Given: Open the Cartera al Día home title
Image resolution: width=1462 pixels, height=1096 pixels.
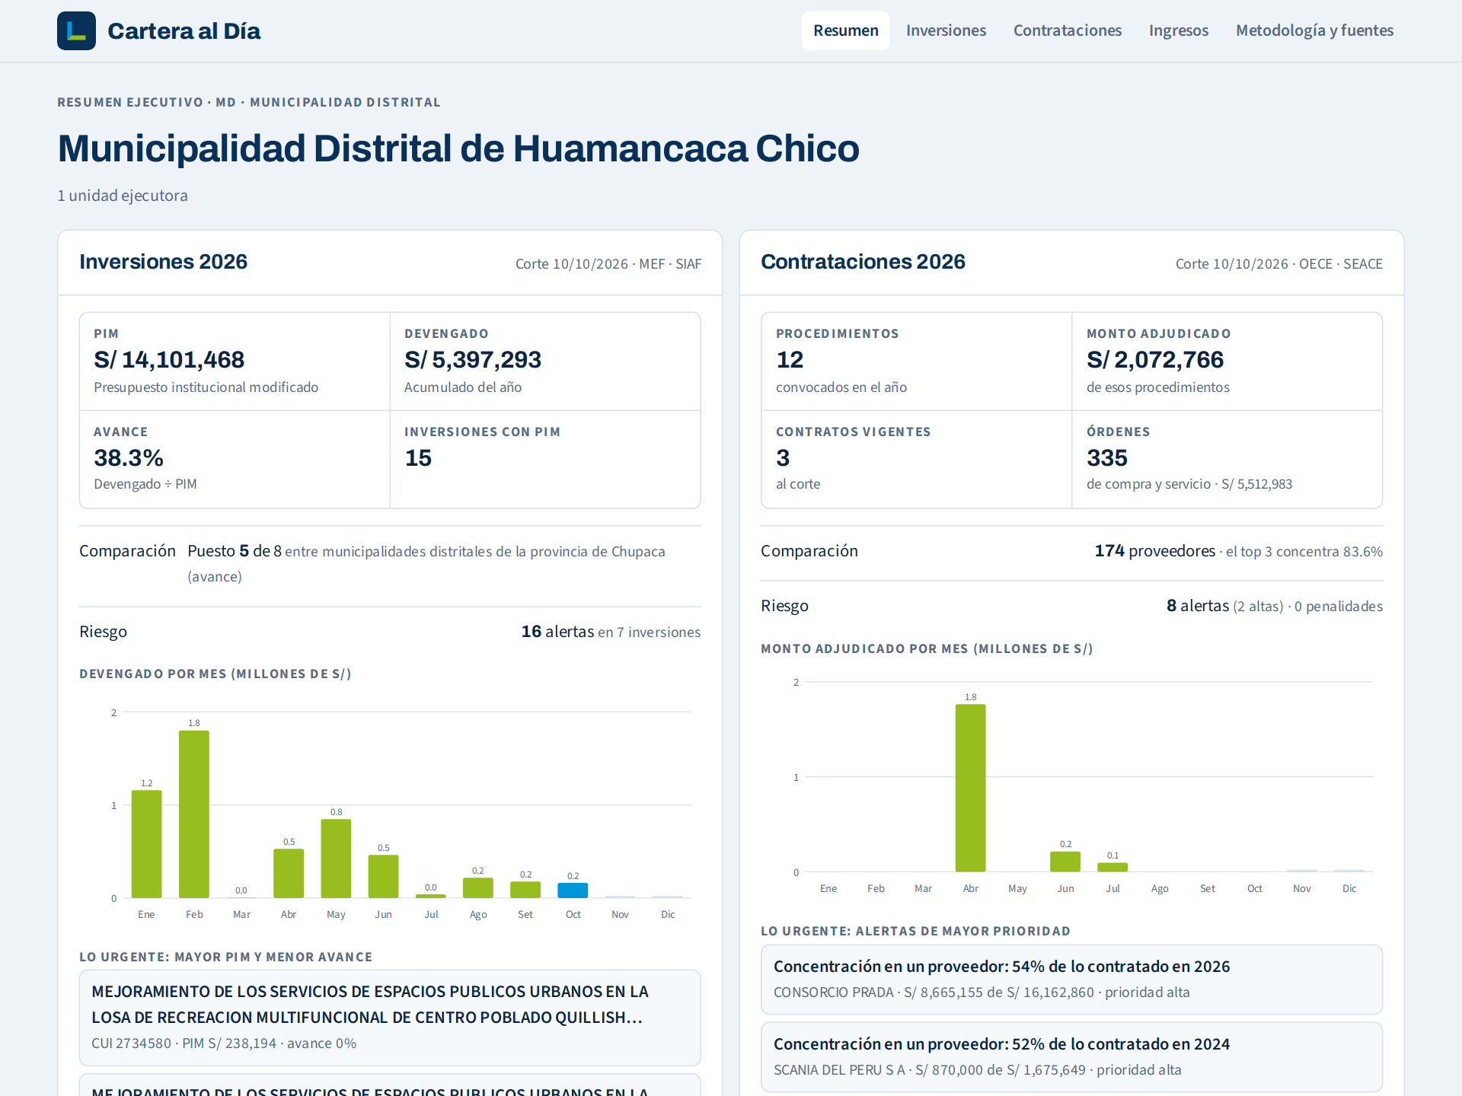Looking at the screenshot, I should (184, 30).
